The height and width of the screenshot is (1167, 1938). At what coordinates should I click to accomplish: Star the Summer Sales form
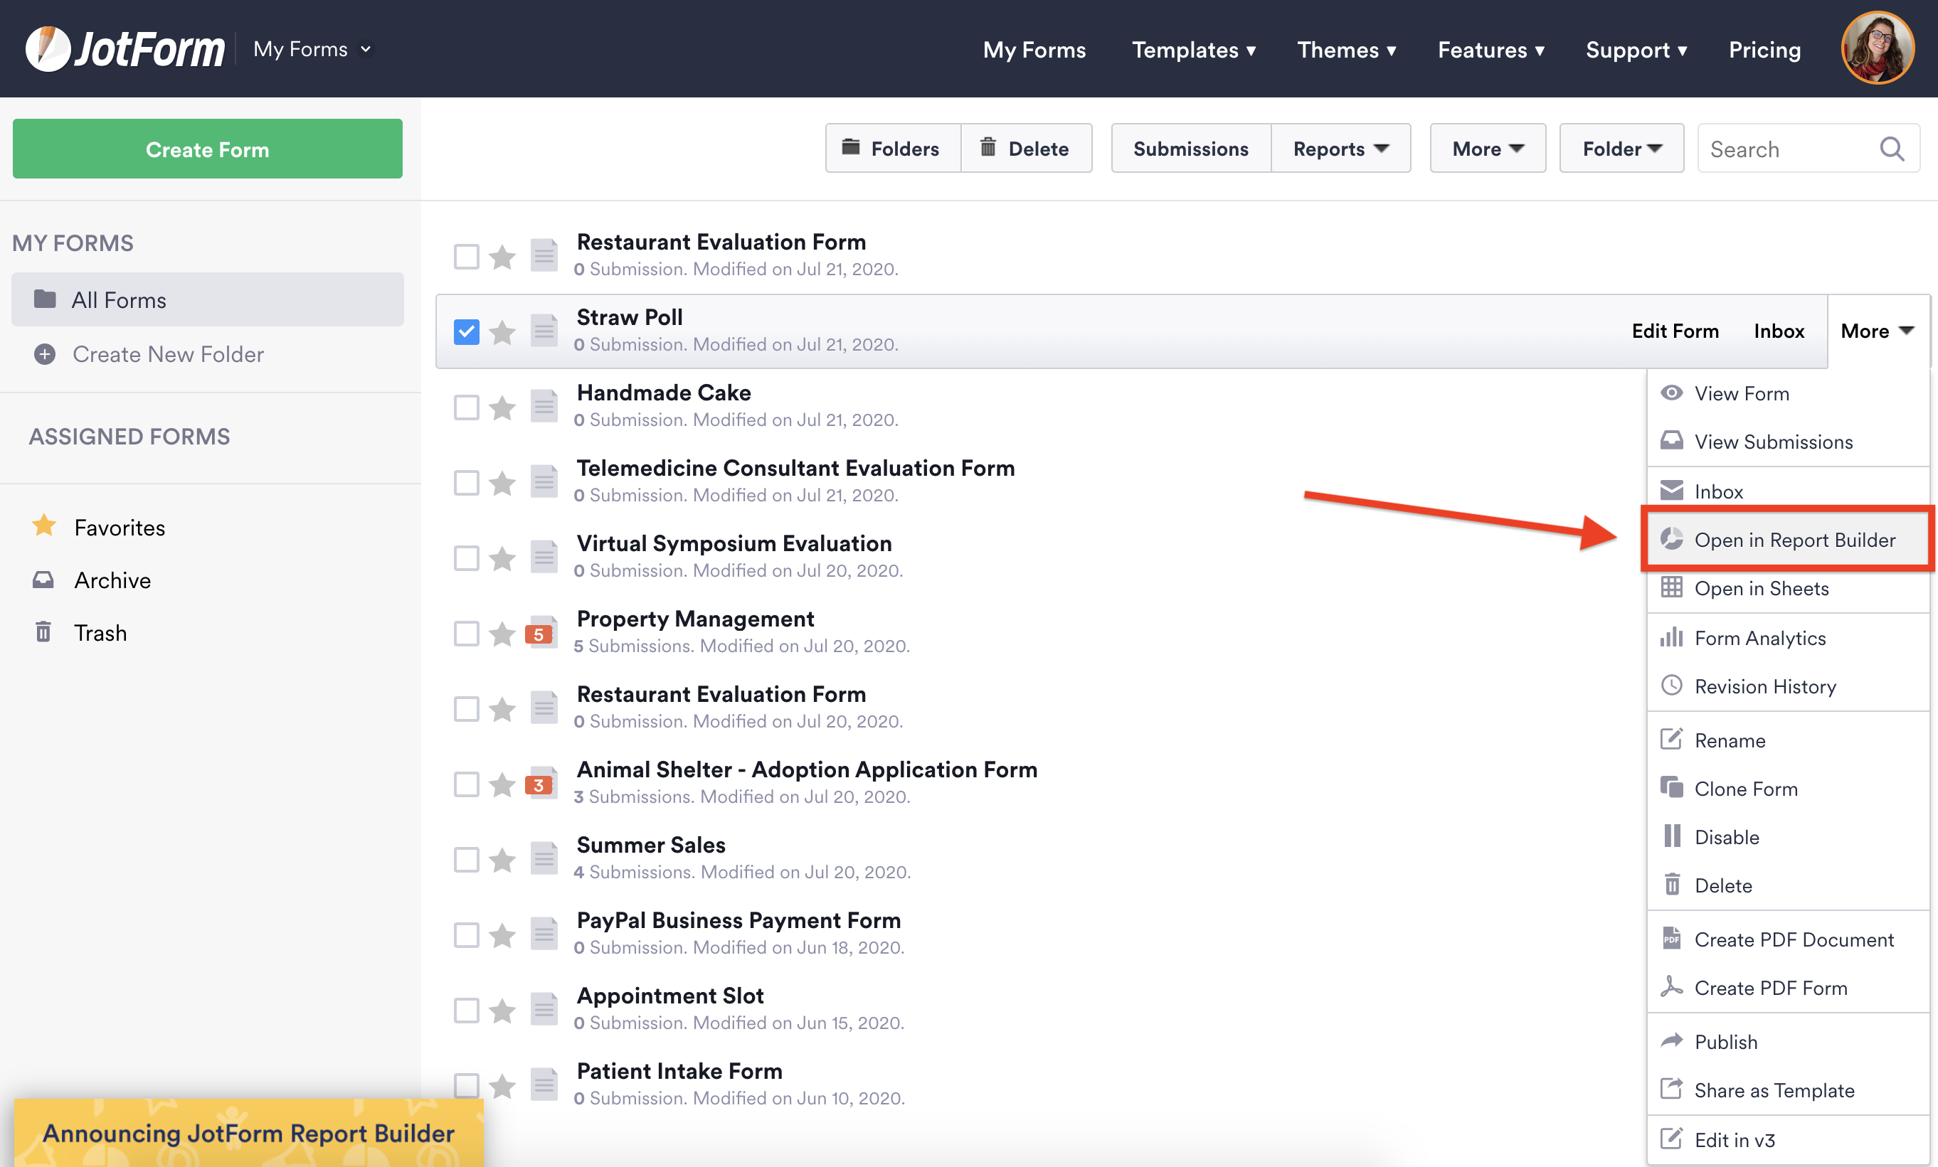click(x=502, y=860)
